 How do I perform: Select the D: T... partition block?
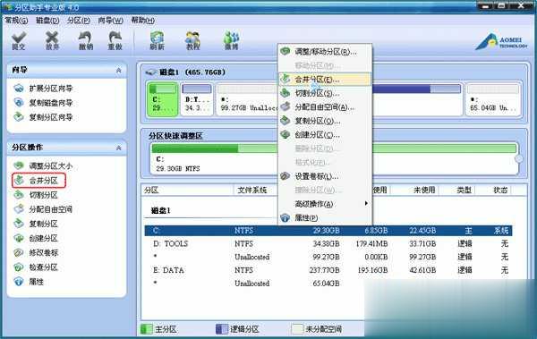point(197,99)
